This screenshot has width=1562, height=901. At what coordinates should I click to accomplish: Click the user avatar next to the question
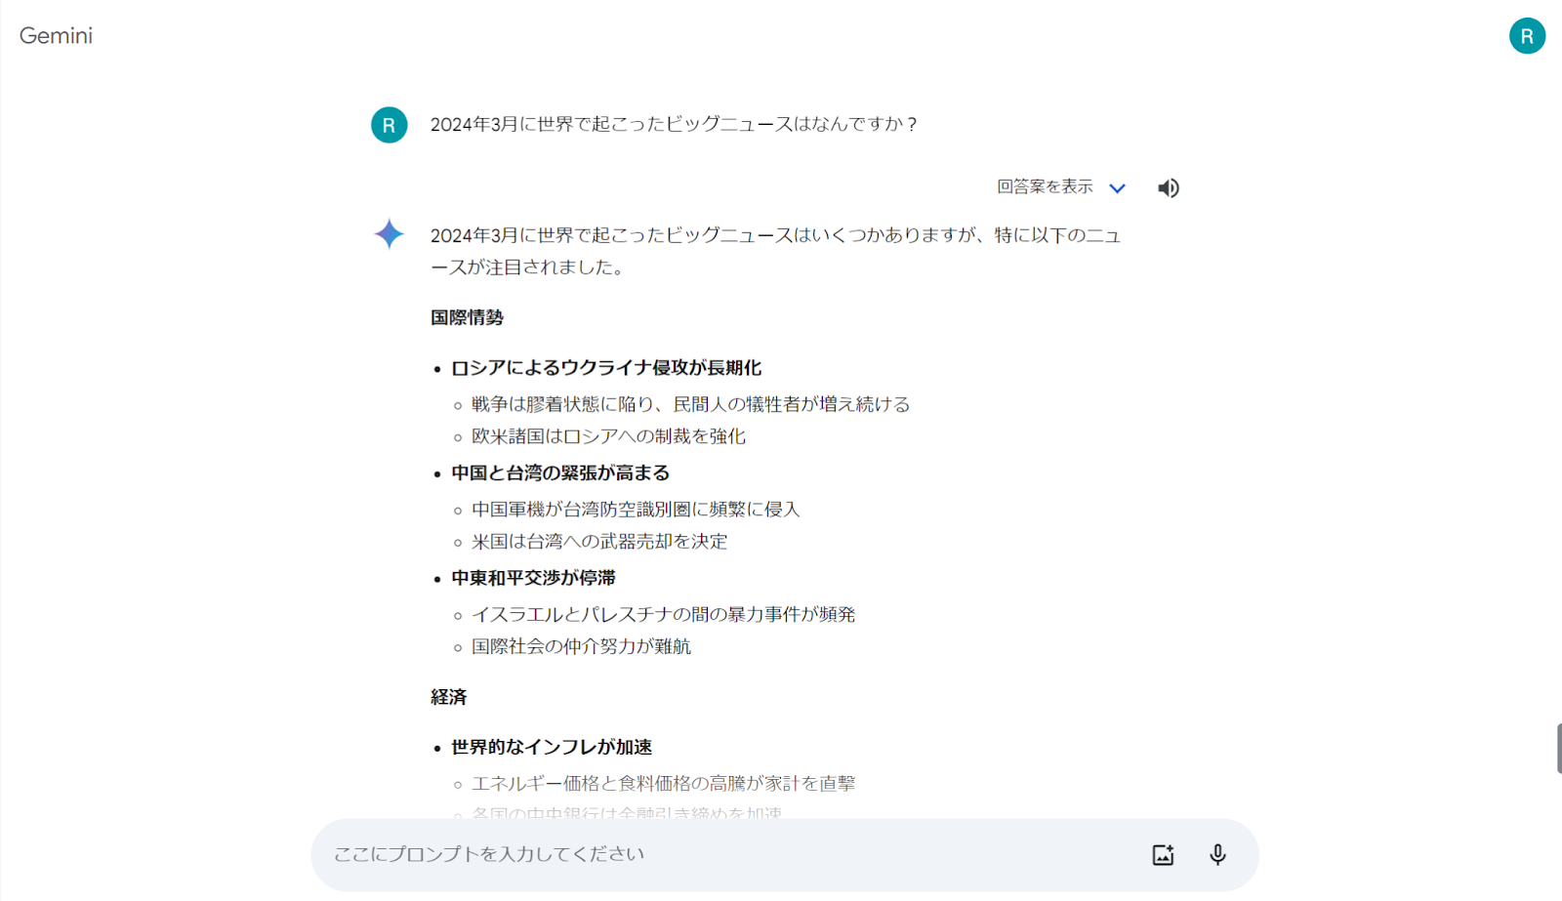pos(389,125)
